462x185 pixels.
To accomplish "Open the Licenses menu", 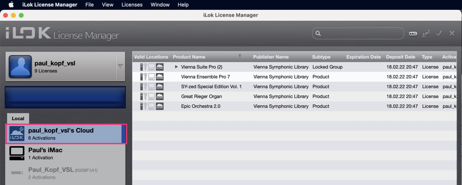I will point(132,5).
